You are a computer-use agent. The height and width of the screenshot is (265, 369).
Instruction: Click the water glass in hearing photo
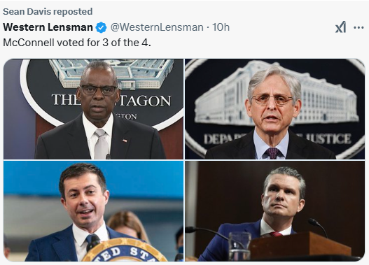[x=239, y=246]
